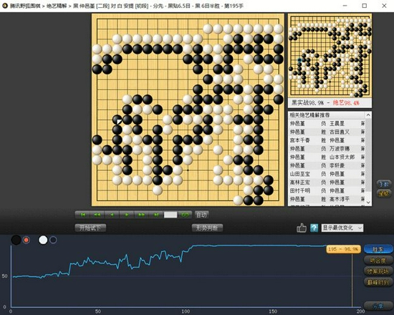The width and height of the screenshot is (394, 315).
Task: Start auto-play with the 自动 button
Action: pyautogui.click(x=201, y=215)
